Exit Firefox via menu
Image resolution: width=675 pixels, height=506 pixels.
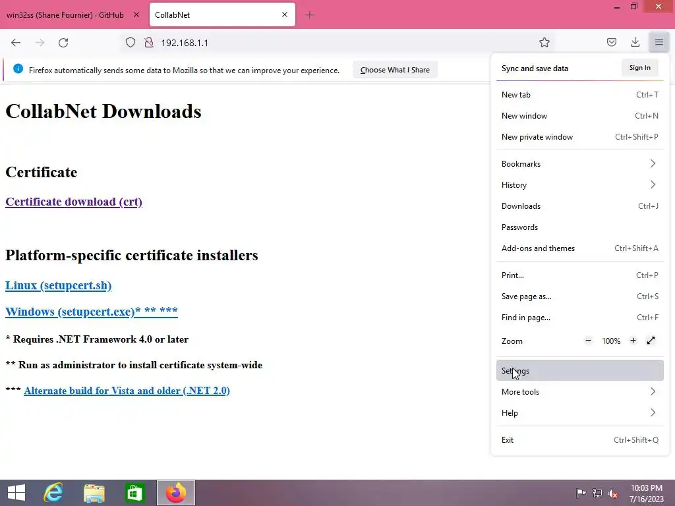[580, 439]
